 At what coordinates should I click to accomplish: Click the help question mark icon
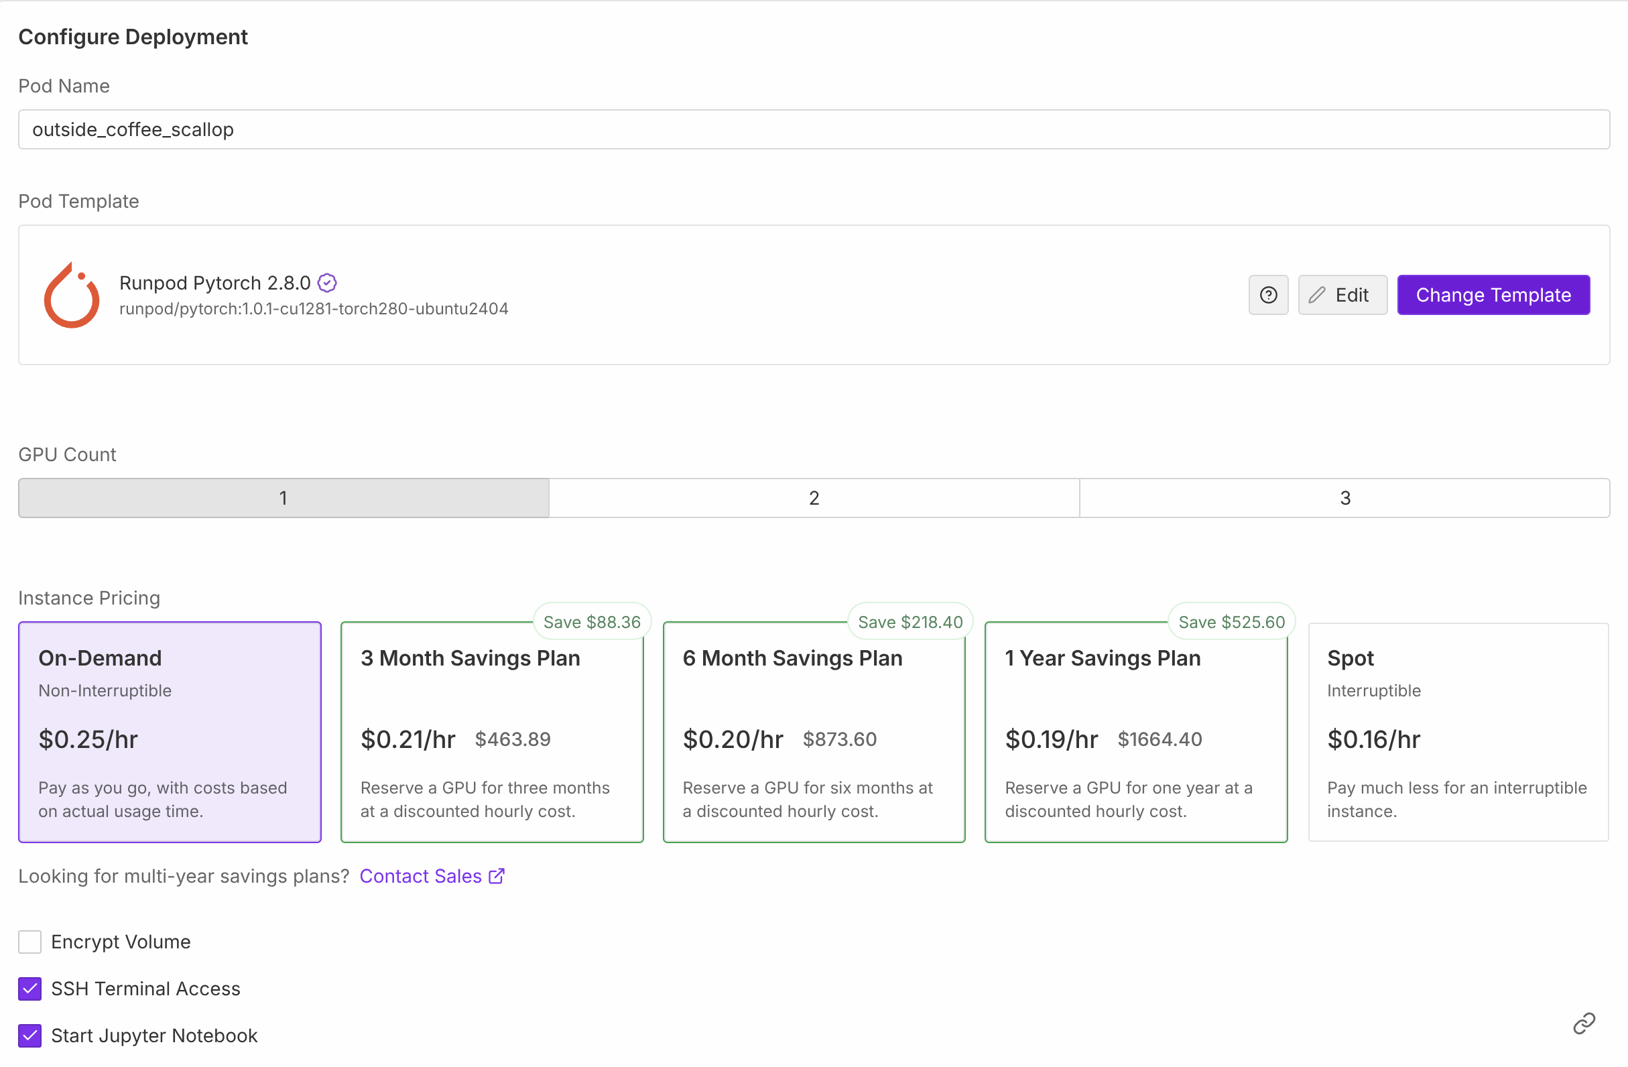(x=1268, y=295)
